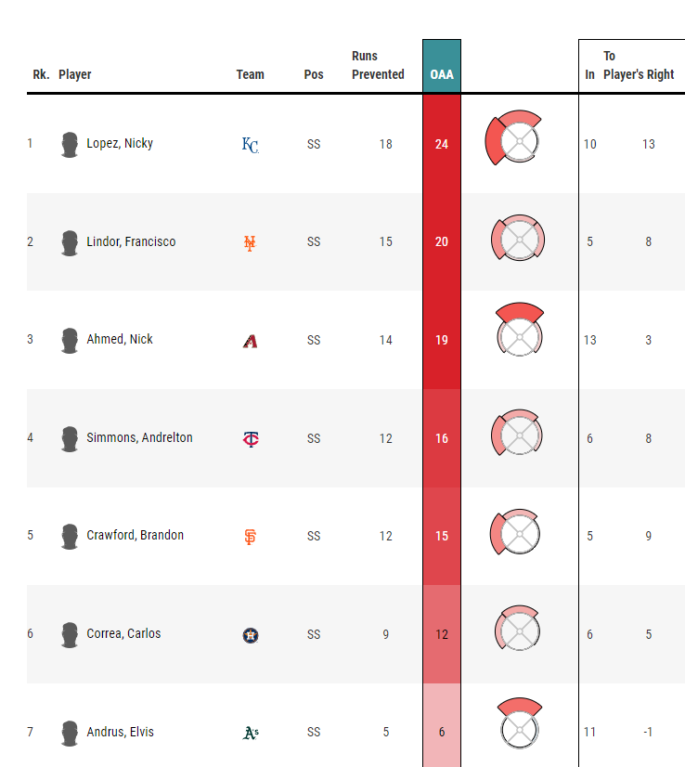Click Nicky Lopez's directional OAA chart
Image resolution: width=685 pixels, height=767 pixels.
tap(513, 137)
